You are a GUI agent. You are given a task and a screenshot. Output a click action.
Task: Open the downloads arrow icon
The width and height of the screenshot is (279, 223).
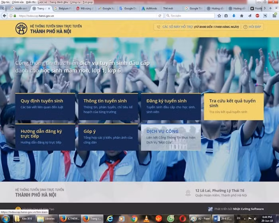pos(234,16)
